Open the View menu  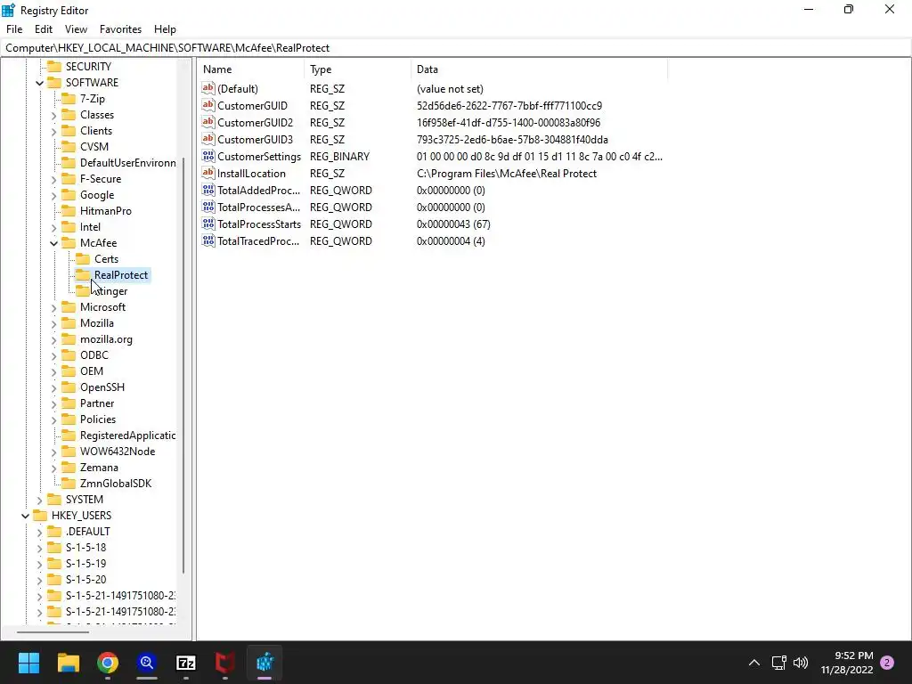[77, 29]
